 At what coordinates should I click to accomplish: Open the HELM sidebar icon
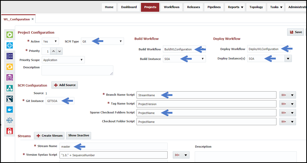coord(10,120)
